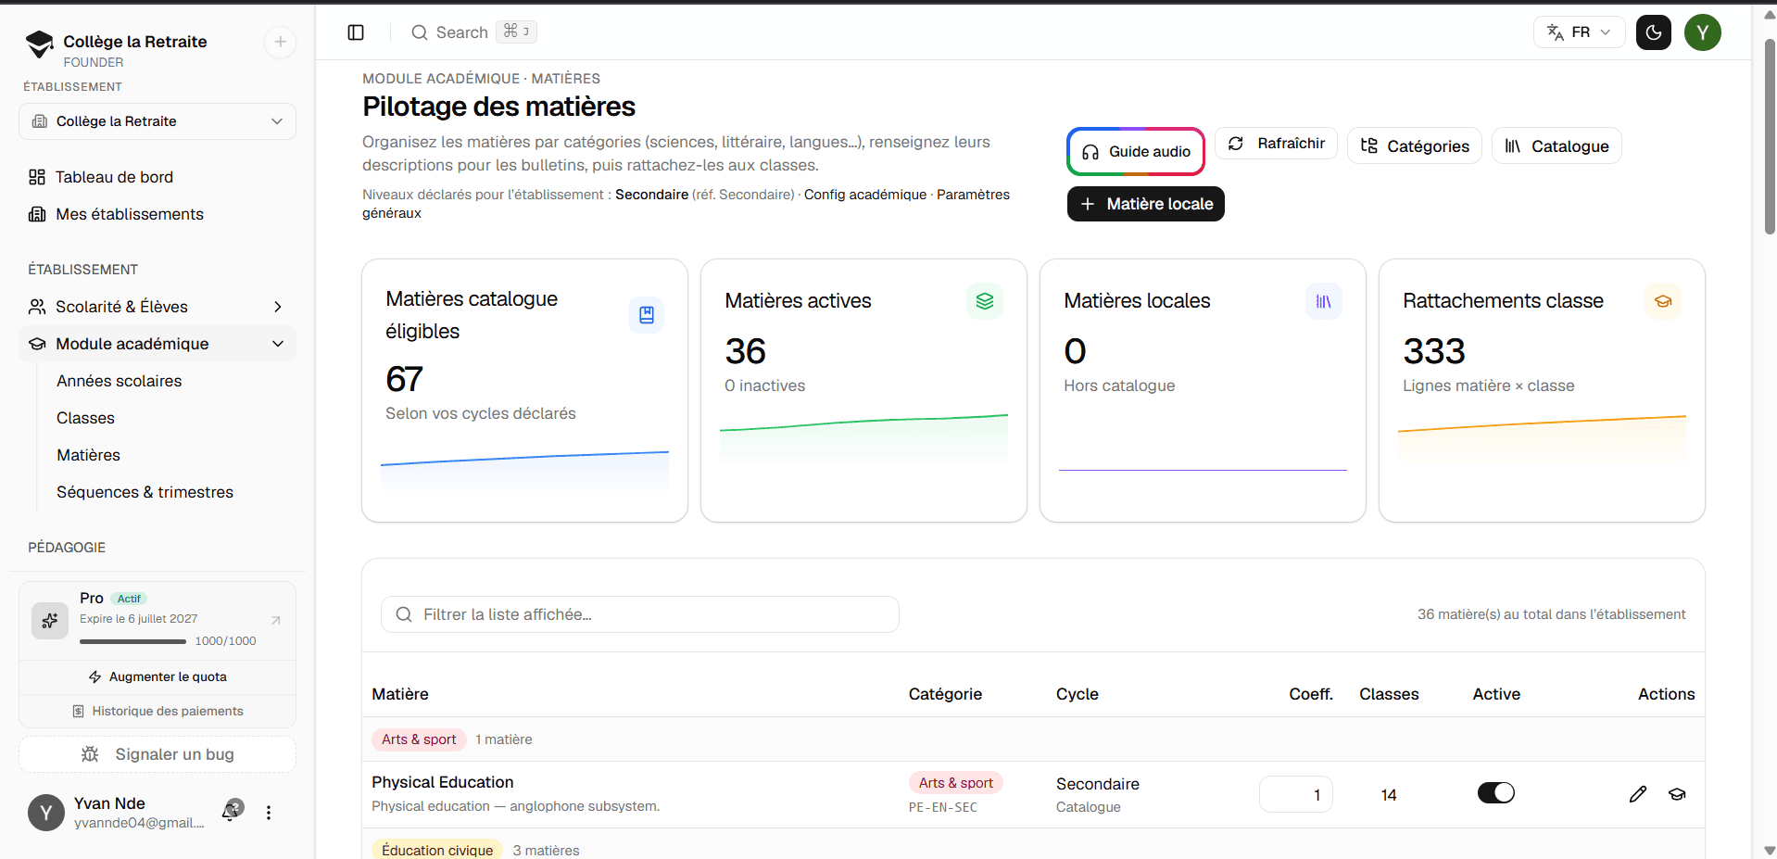Click the search magnifier icon in the top bar

tap(420, 32)
